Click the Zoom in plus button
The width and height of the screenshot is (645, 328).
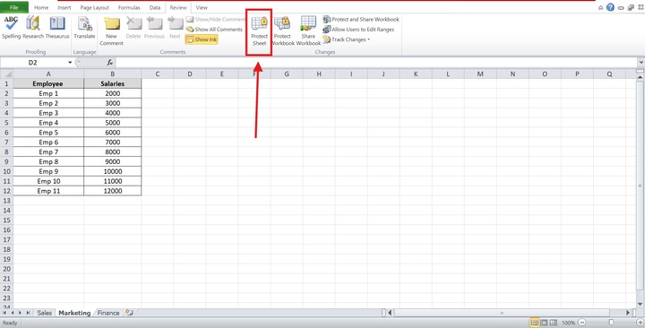pyautogui.click(x=640, y=323)
